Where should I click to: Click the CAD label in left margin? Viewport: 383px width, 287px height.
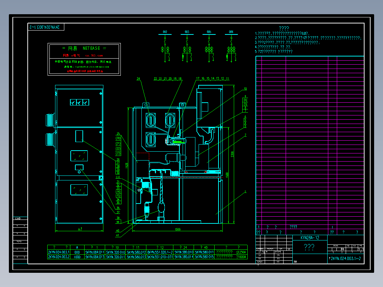18,218
